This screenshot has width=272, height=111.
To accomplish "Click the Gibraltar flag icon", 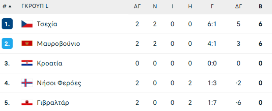I will point(27,103).
